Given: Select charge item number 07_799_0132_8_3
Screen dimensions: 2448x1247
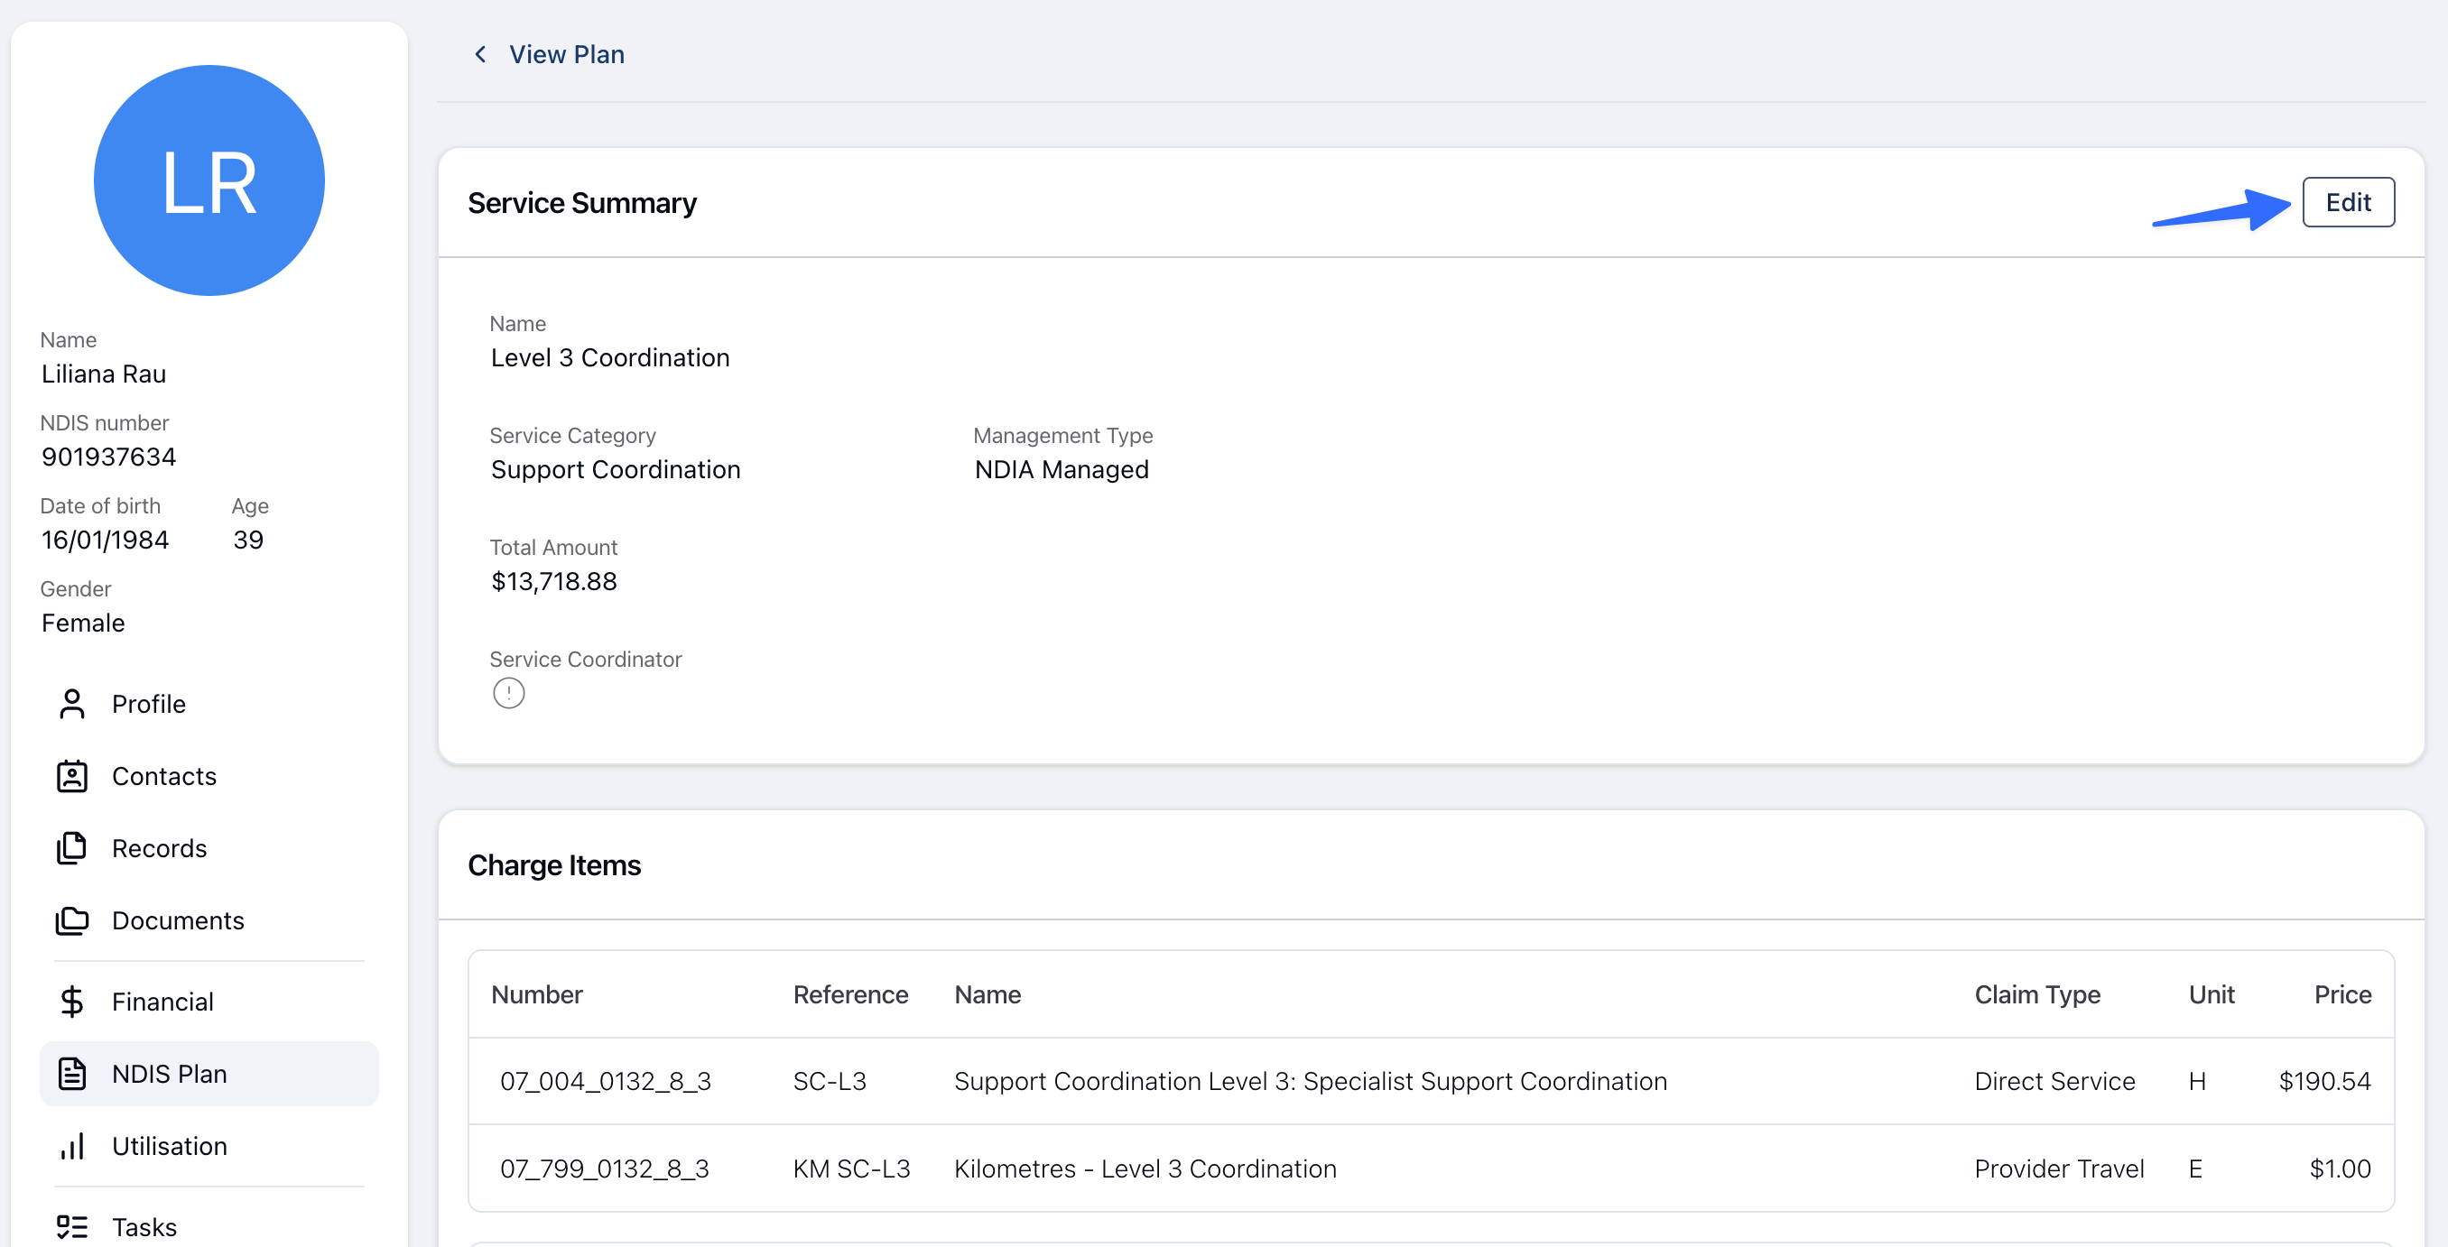Looking at the screenshot, I should pos(605,1168).
